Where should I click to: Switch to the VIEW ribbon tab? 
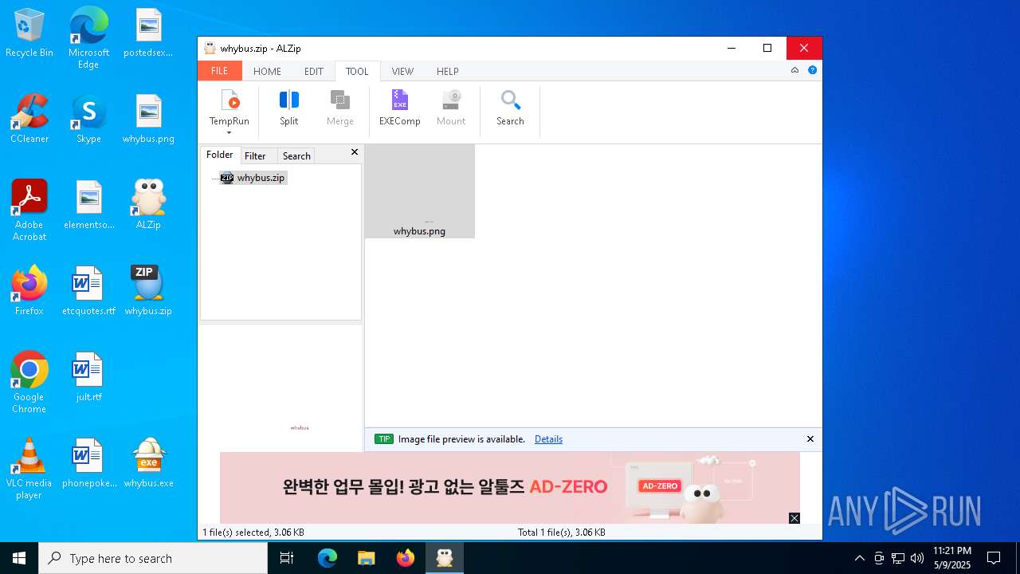402,71
